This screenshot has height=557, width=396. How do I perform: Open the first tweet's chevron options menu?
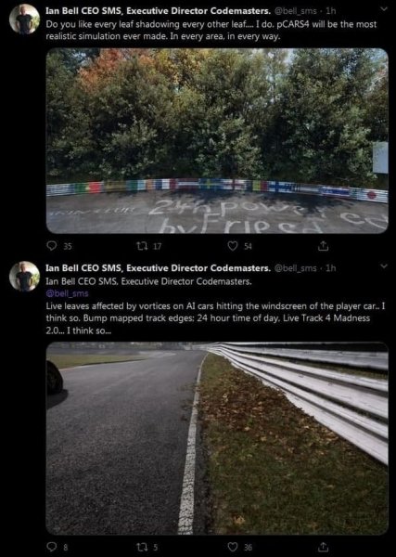tap(384, 9)
